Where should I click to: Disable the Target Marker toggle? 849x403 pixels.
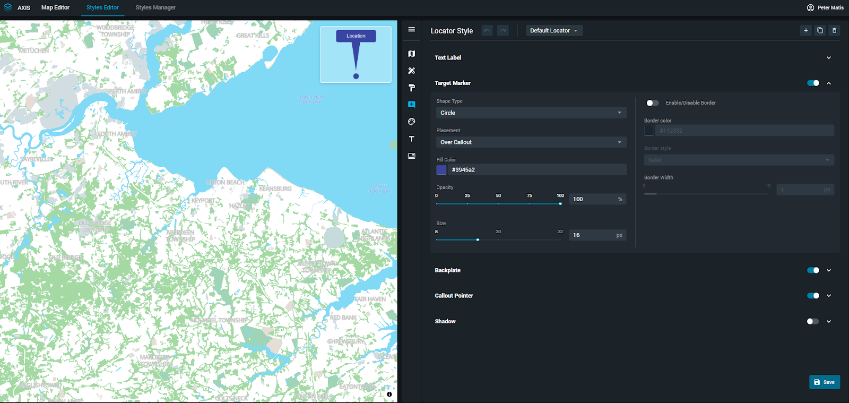(x=813, y=83)
